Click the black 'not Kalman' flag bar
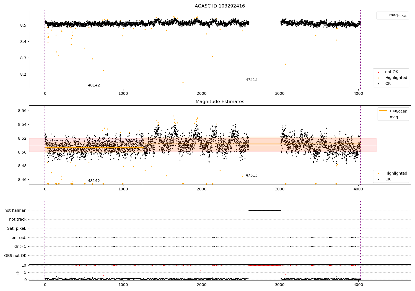 [265, 210]
